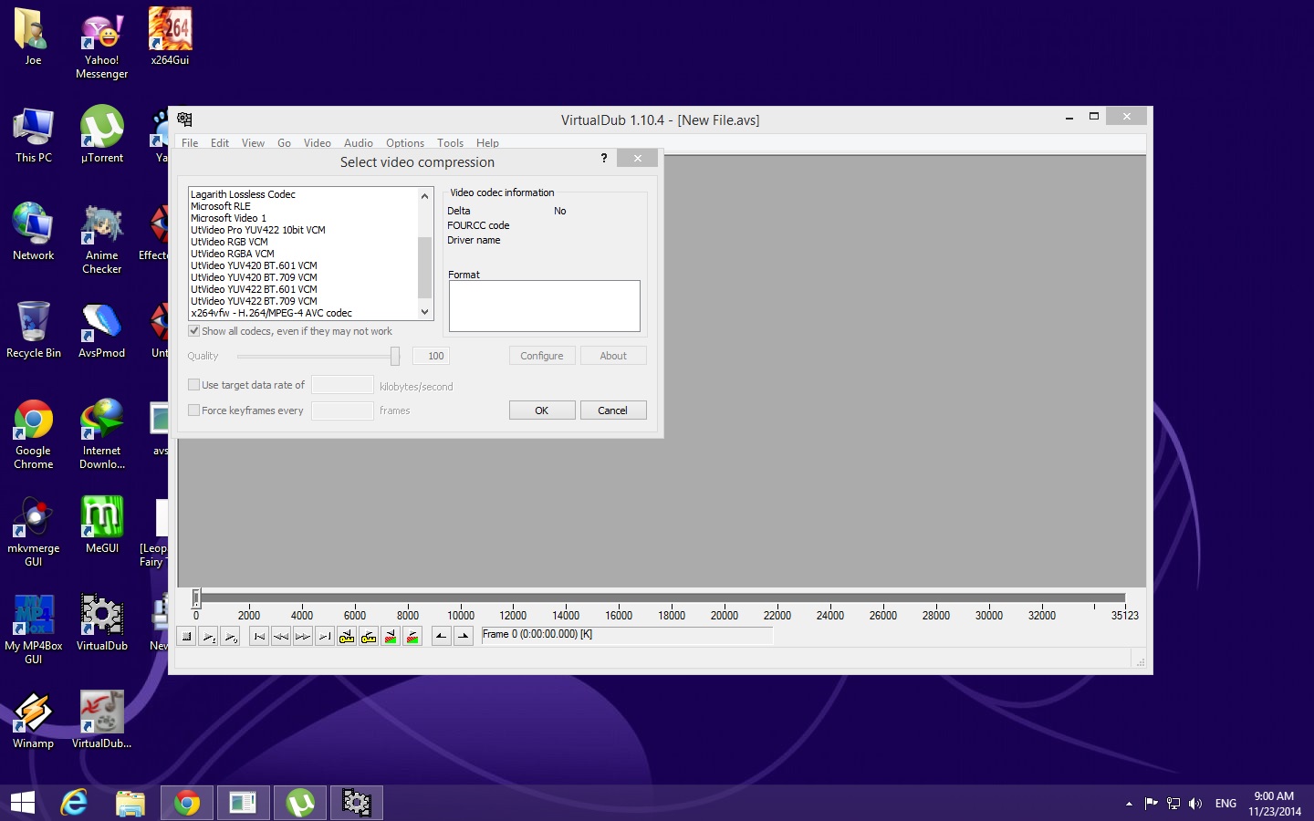Image resolution: width=1314 pixels, height=821 pixels.
Task: Click the Stop playback button
Action: (x=186, y=637)
